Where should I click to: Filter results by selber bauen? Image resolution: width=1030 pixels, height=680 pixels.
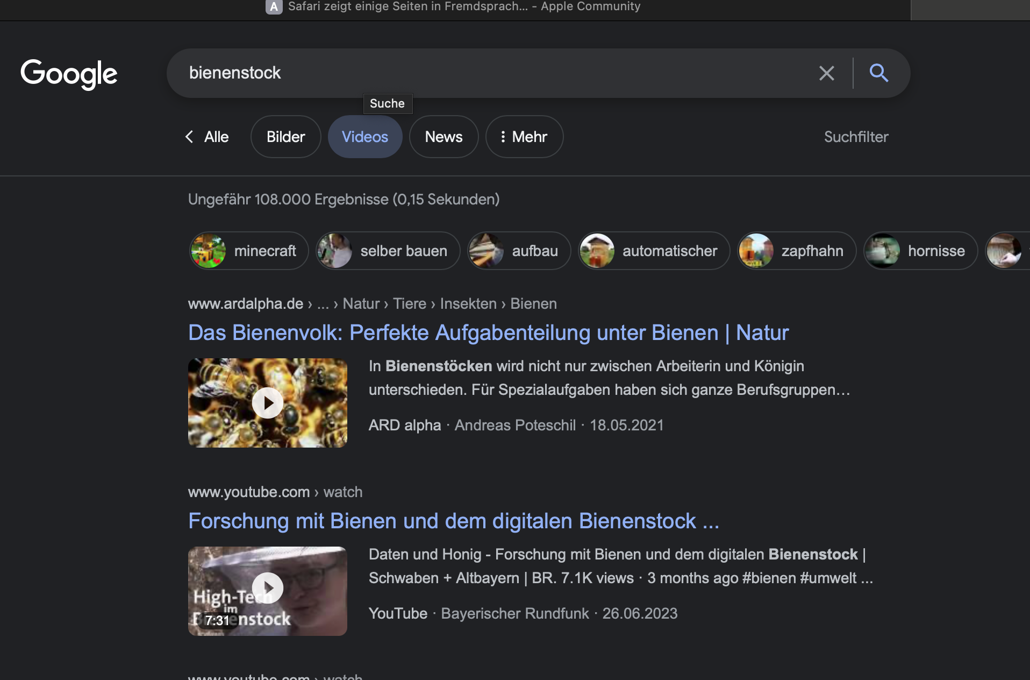(x=388, y=251)
